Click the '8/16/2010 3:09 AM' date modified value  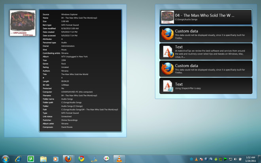pos(70,28)
